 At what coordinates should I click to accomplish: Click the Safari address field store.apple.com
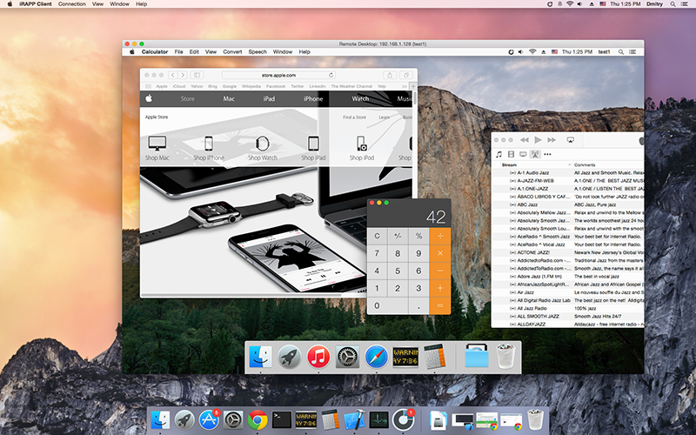278,75
